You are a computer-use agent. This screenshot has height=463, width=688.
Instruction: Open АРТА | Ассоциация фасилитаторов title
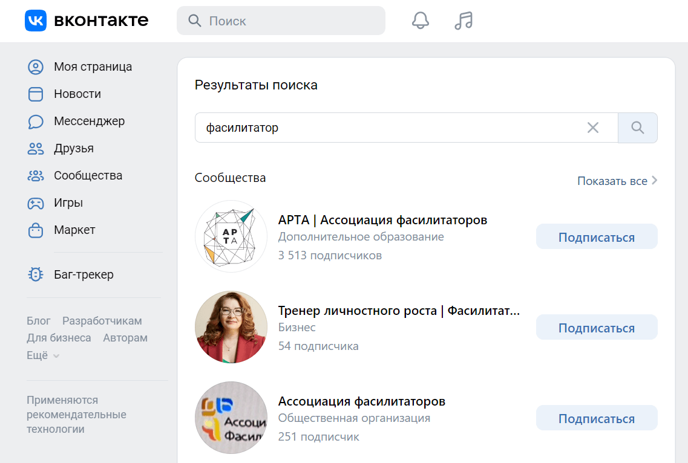[382, 220]
